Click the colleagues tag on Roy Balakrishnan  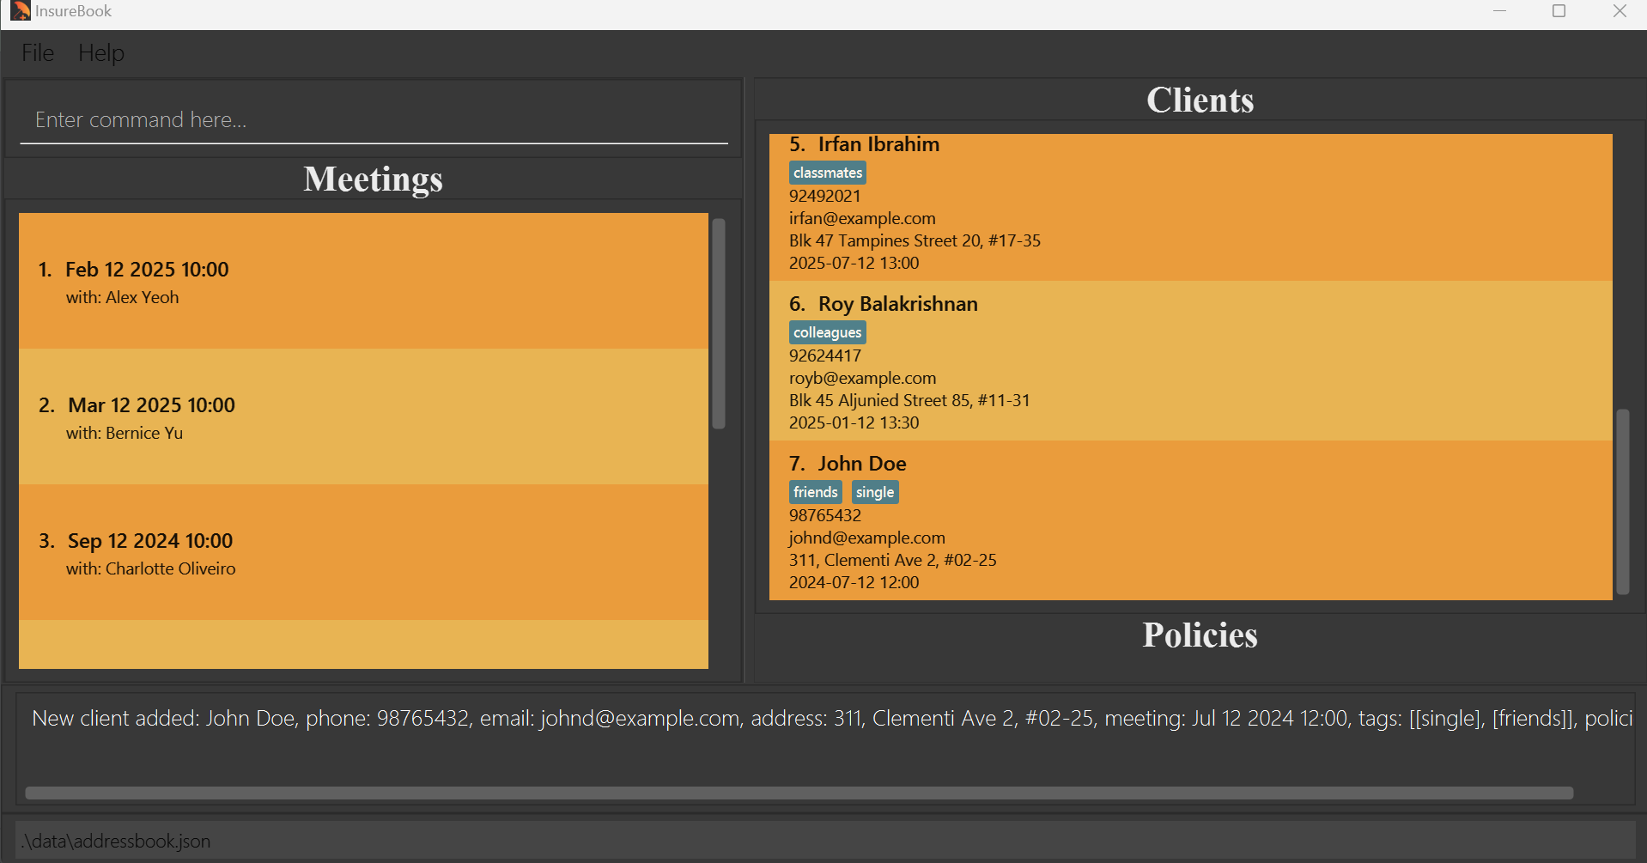pos(827,332)
